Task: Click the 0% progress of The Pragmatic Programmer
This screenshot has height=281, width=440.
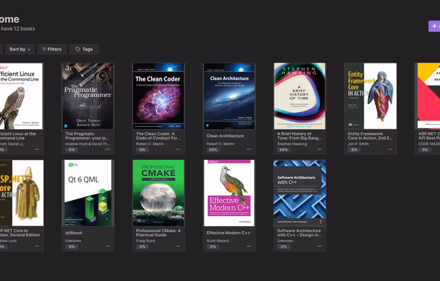Action: (72, 150)
